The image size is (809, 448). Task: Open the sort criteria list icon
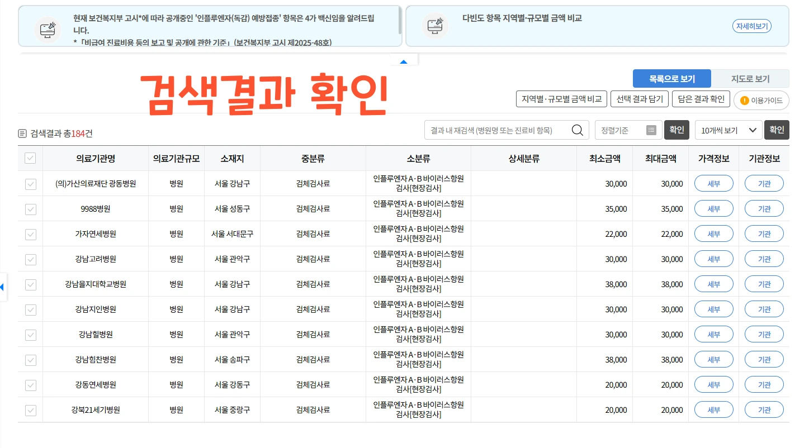point(650,130)
